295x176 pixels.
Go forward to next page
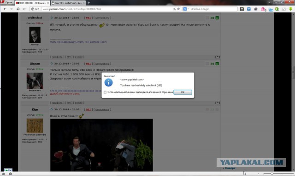[x=12, y=9]
